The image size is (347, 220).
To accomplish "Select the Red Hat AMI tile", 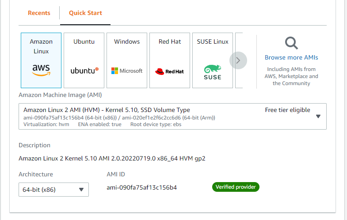I will point(170,60).
